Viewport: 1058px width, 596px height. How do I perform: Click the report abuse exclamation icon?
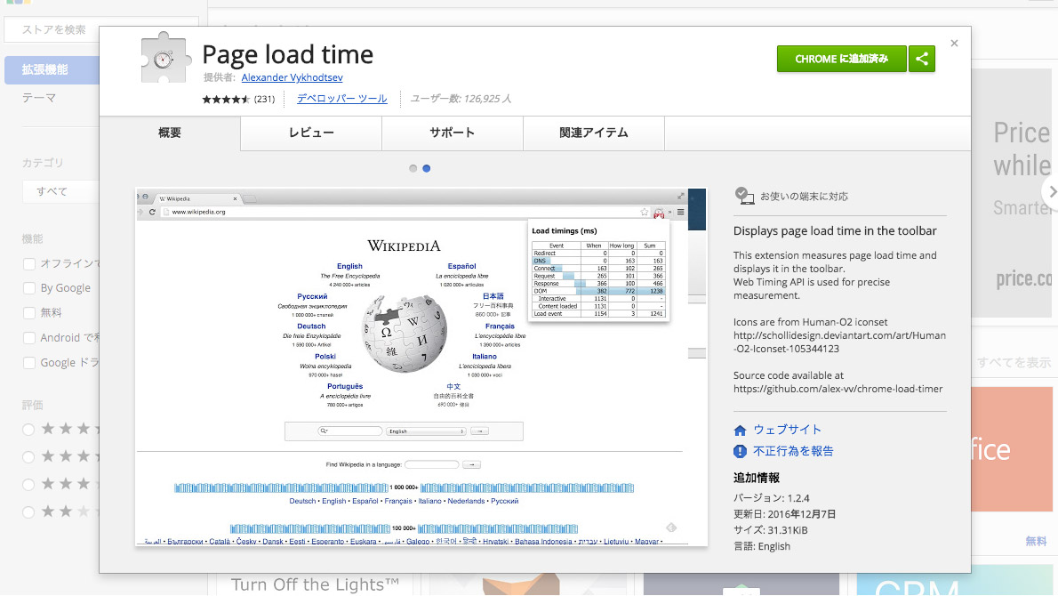pos(741,452)
